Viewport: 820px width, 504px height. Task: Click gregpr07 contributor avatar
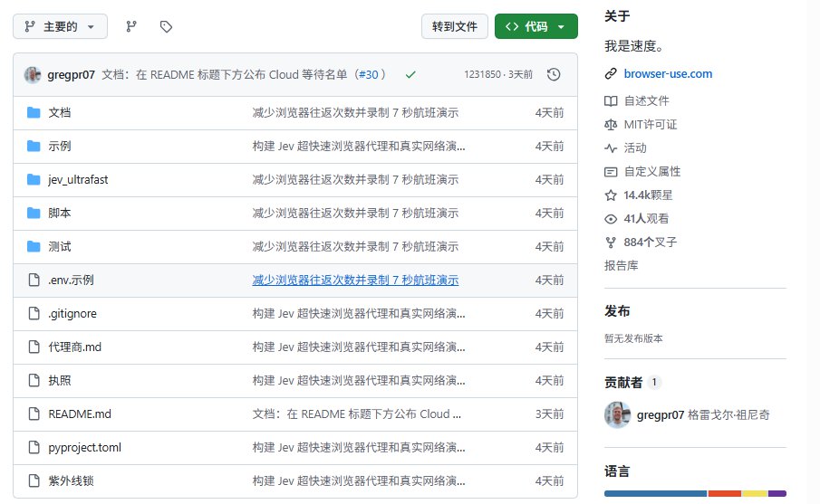click(617, 415)
